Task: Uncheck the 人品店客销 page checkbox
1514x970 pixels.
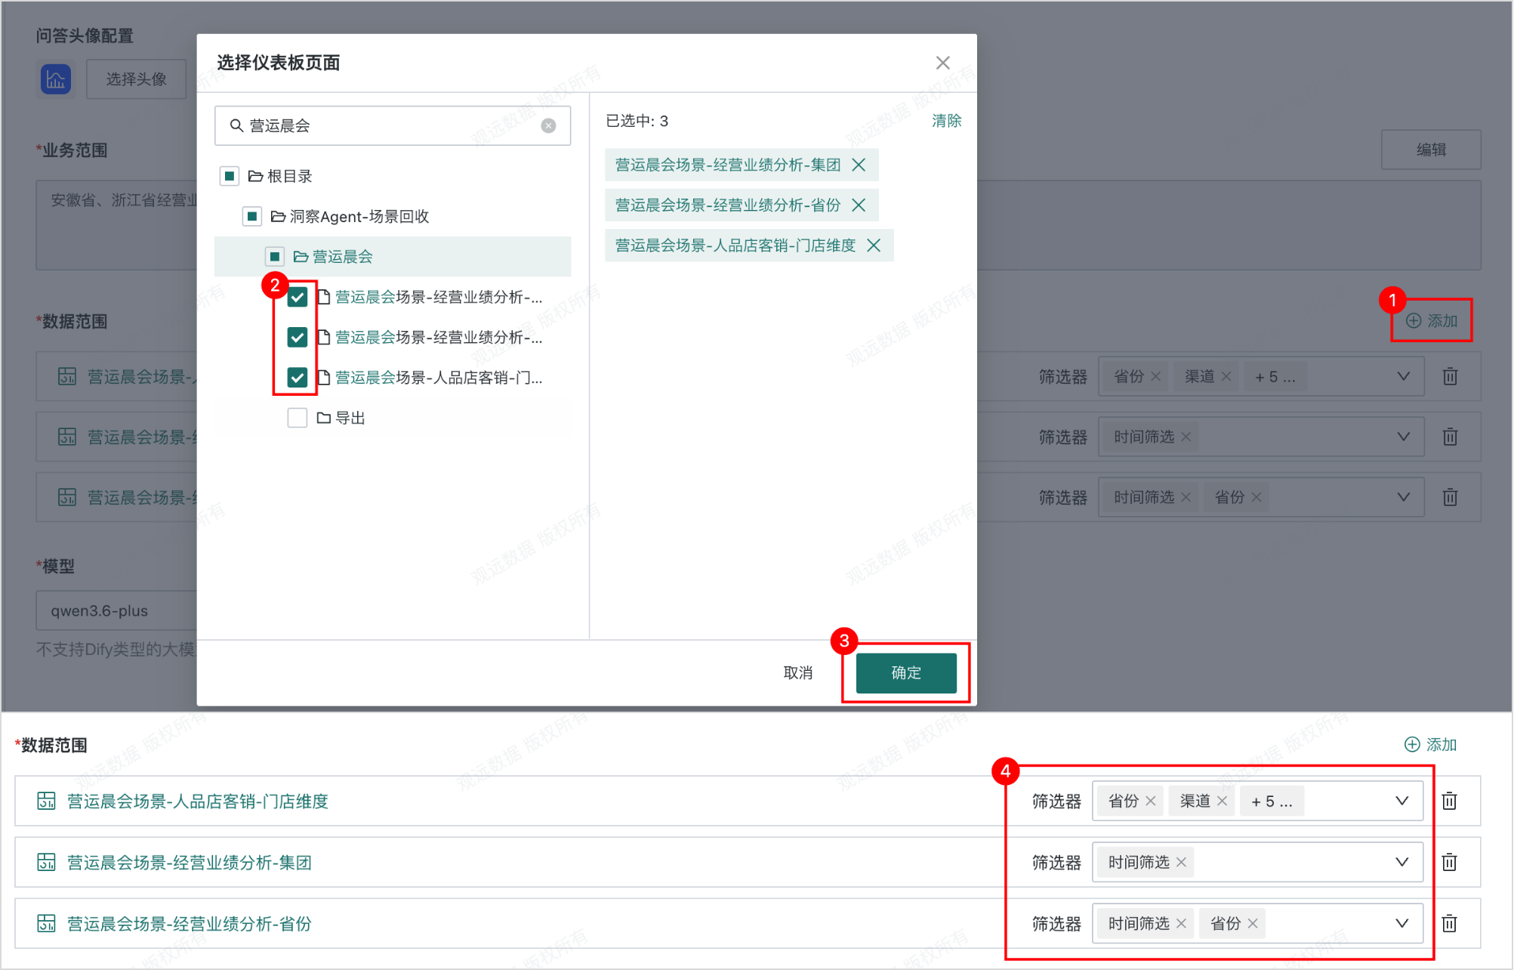Action: [298, 377]
